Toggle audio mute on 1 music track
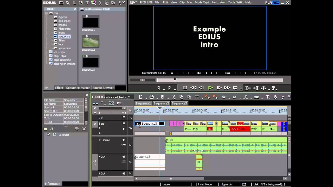 (124, 140)
